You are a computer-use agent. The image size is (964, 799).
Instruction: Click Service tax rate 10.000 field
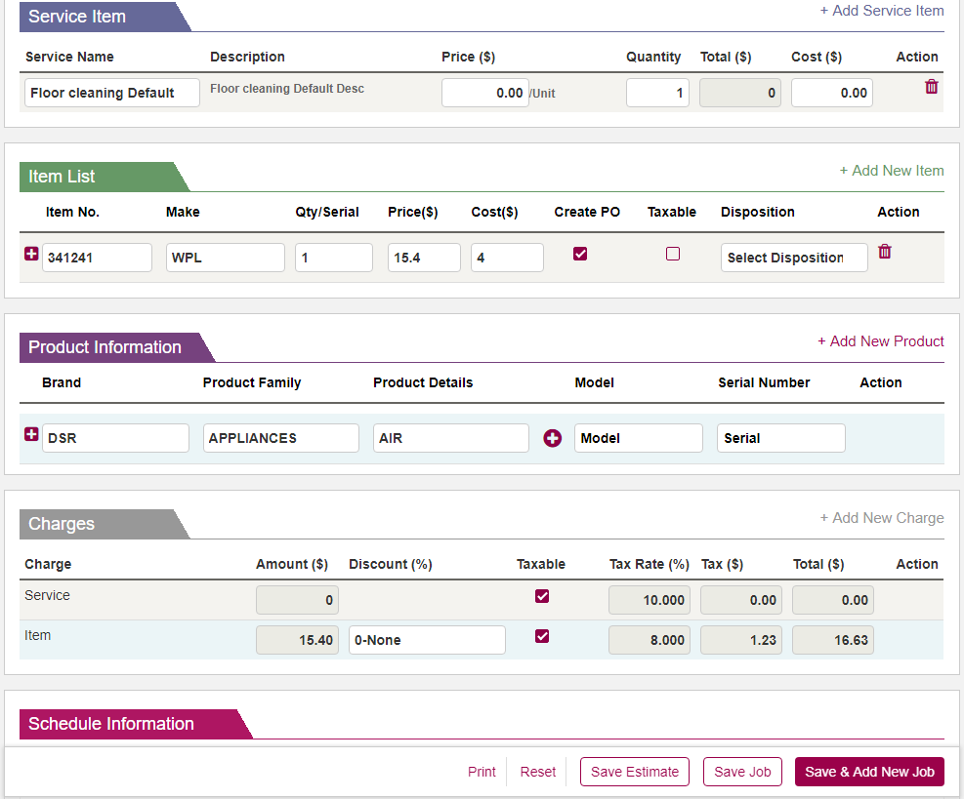click(650, 600)
